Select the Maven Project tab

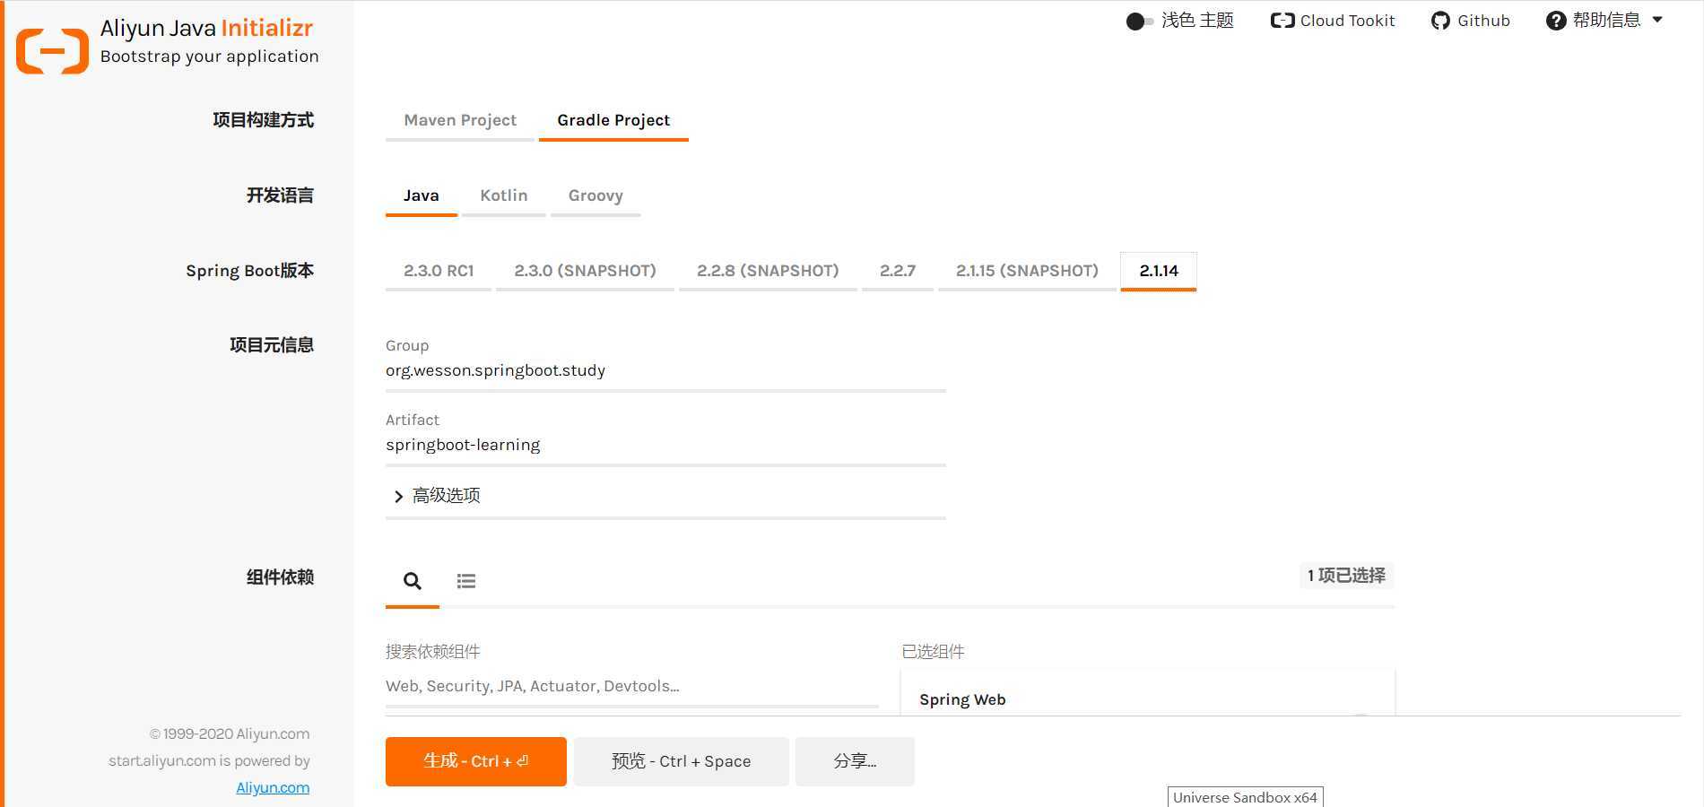(x=460, y=120)
